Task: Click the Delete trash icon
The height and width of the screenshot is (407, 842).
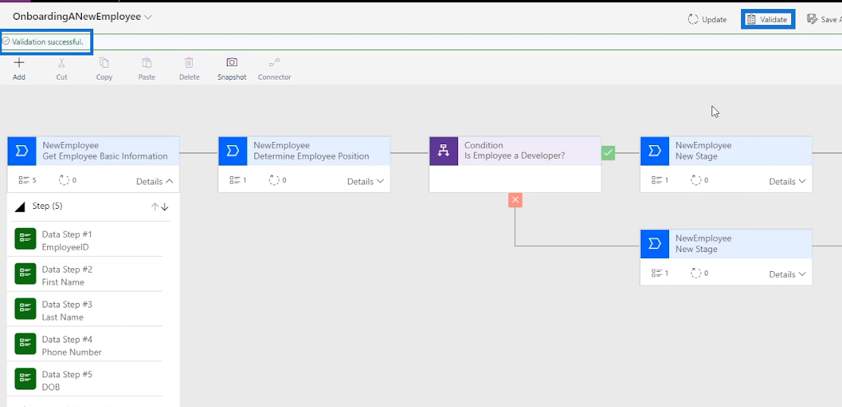Action: [189, 62]
